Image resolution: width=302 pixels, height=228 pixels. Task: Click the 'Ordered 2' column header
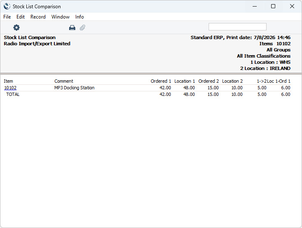tap(209, 81)
